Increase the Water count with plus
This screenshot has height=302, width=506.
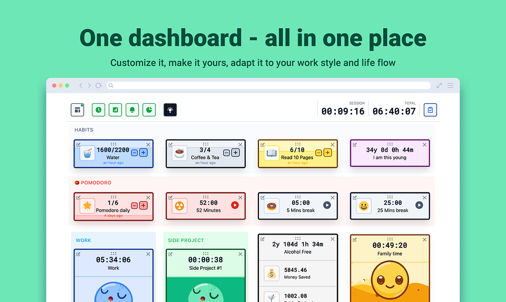(143, 153)
